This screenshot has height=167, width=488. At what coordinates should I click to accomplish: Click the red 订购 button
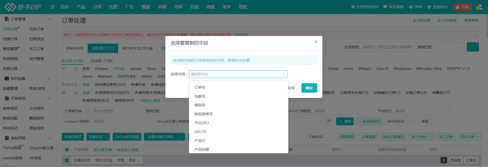tap(462, 7)
